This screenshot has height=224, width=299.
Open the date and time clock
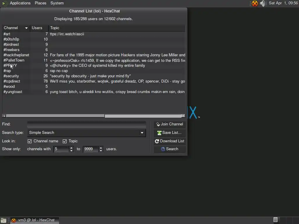[283, 3]
